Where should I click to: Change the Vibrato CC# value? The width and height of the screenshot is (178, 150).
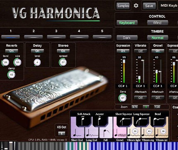click(x=140, y=86)
